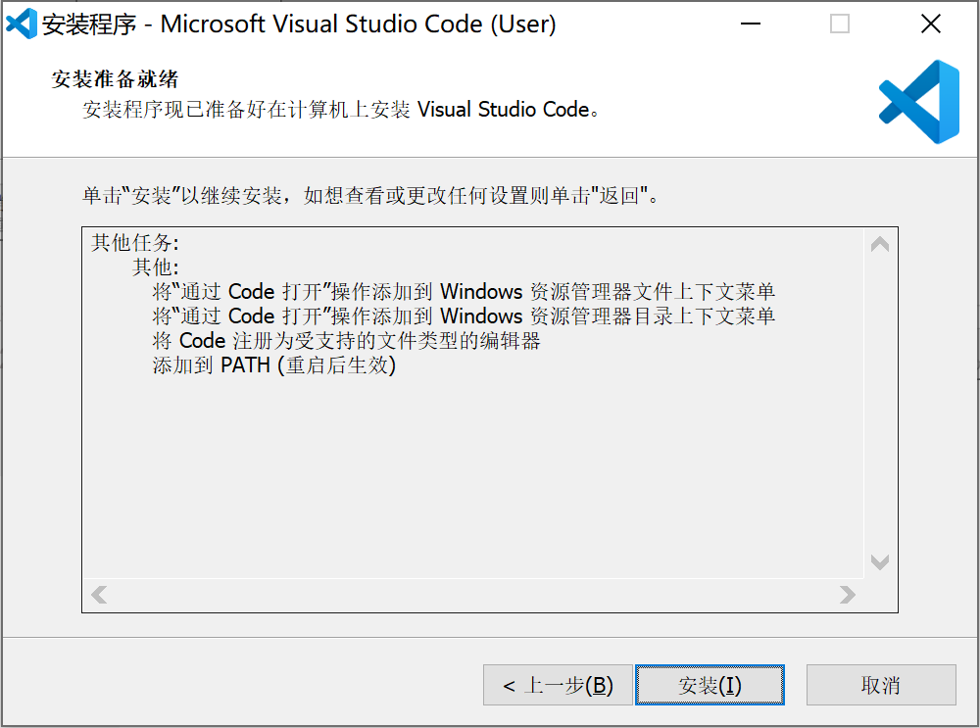Click the scroll up arrow in summary box

pyautogui.click(x=880, y=244)
